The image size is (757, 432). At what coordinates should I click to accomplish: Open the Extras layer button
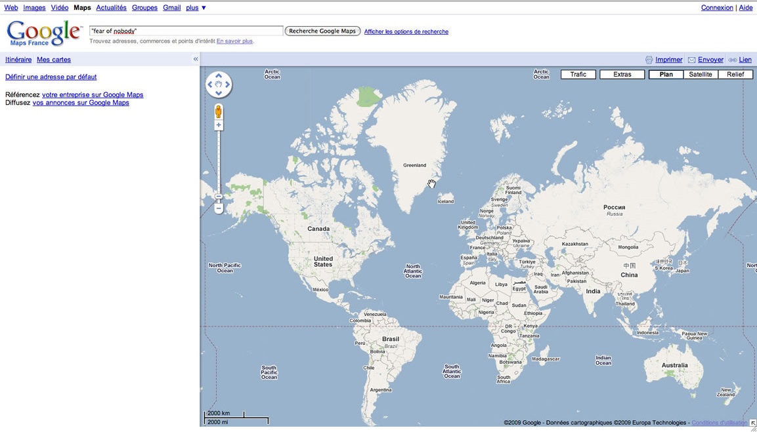coord(622,74)
